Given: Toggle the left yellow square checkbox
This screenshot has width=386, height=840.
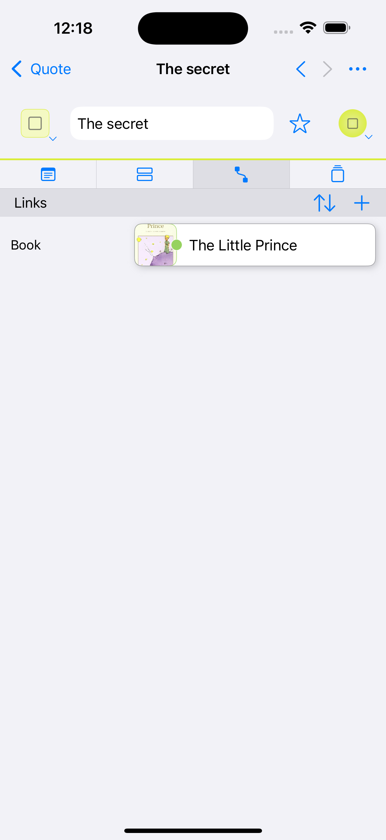Looking at the screenshot, I should 35,123.
